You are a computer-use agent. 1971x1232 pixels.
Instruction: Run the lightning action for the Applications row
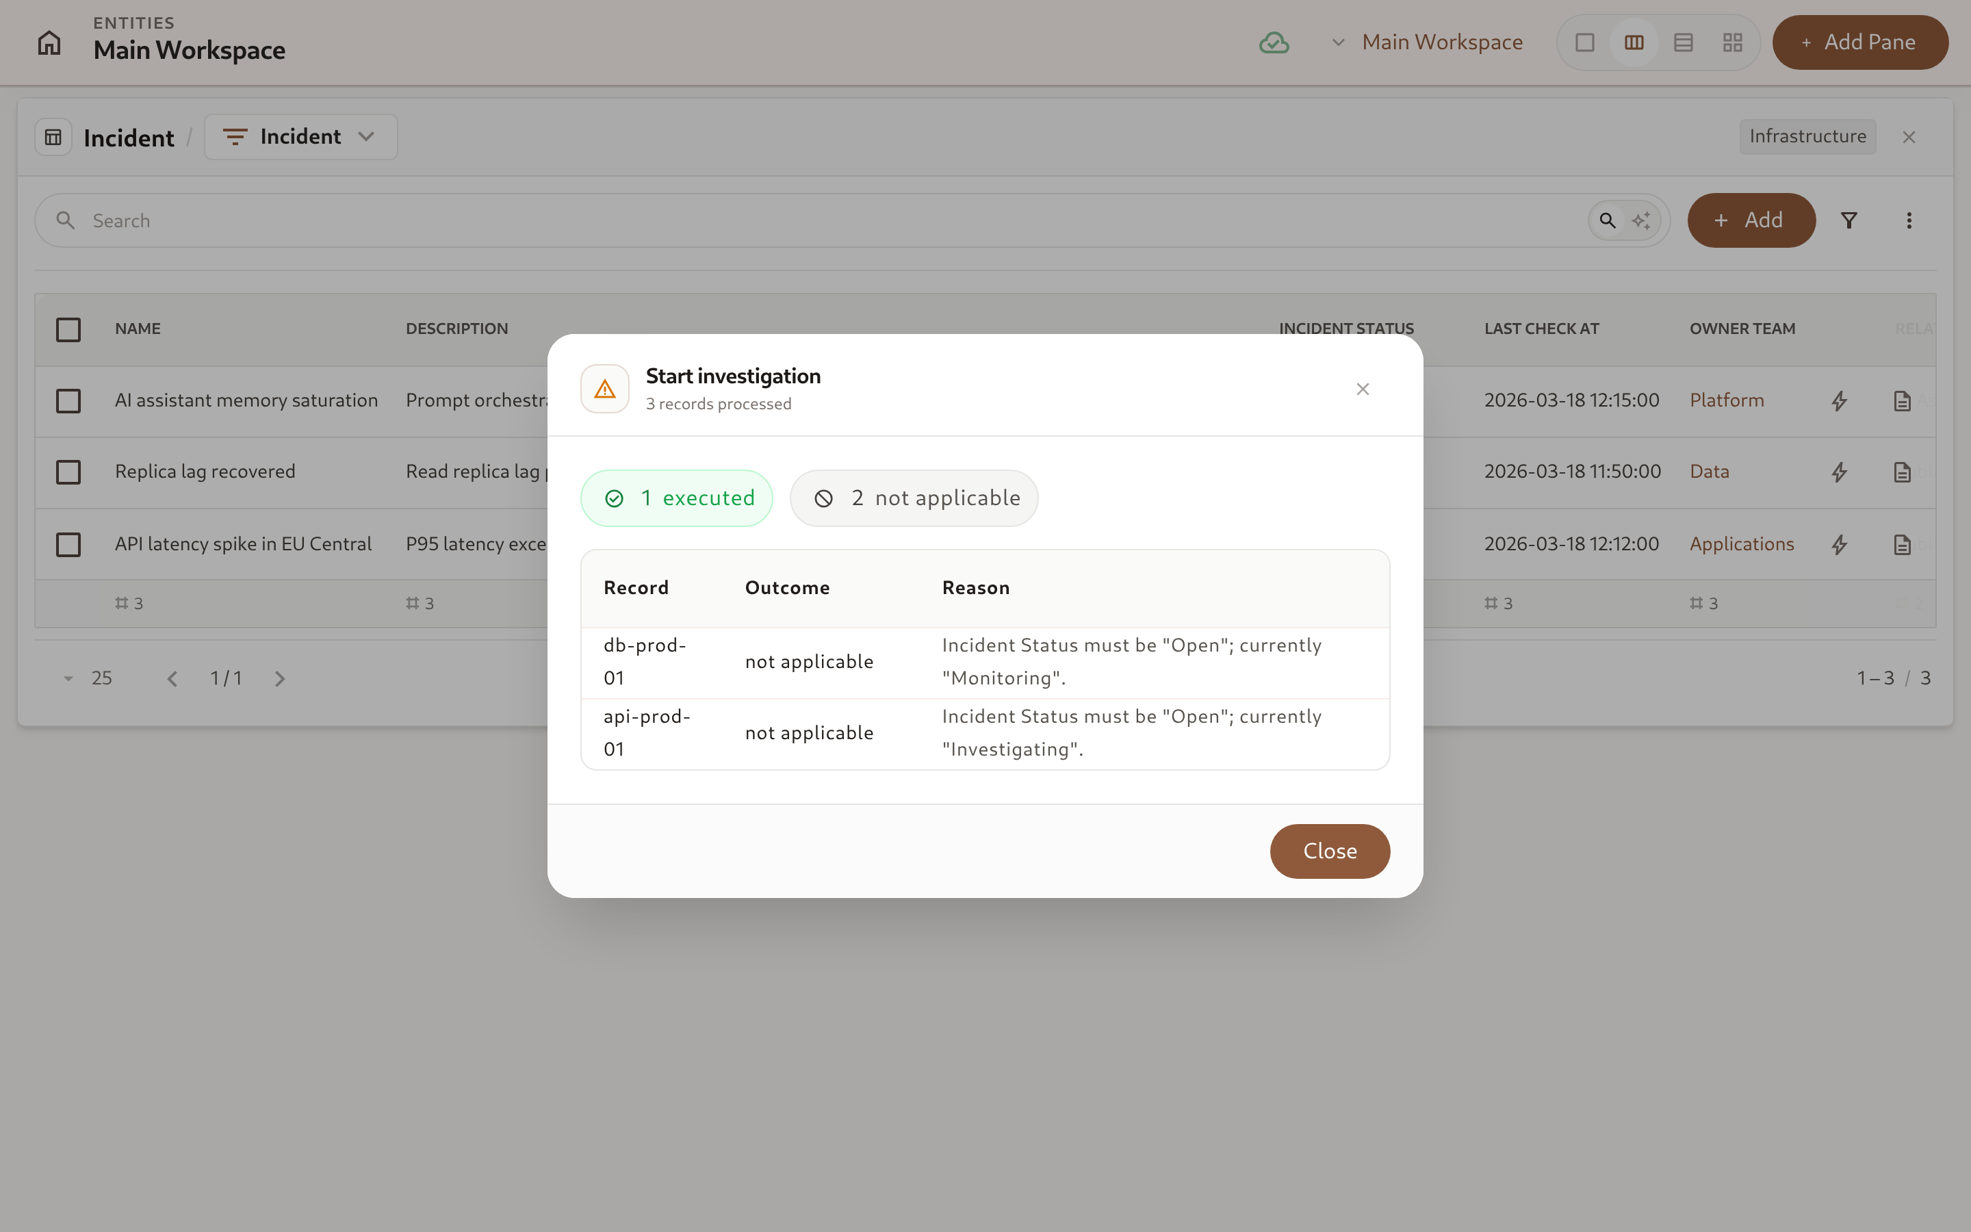(1839, 544)
